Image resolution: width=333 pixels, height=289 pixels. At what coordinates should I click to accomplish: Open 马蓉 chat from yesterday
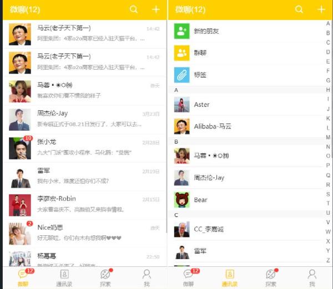[x=84, y=91]
